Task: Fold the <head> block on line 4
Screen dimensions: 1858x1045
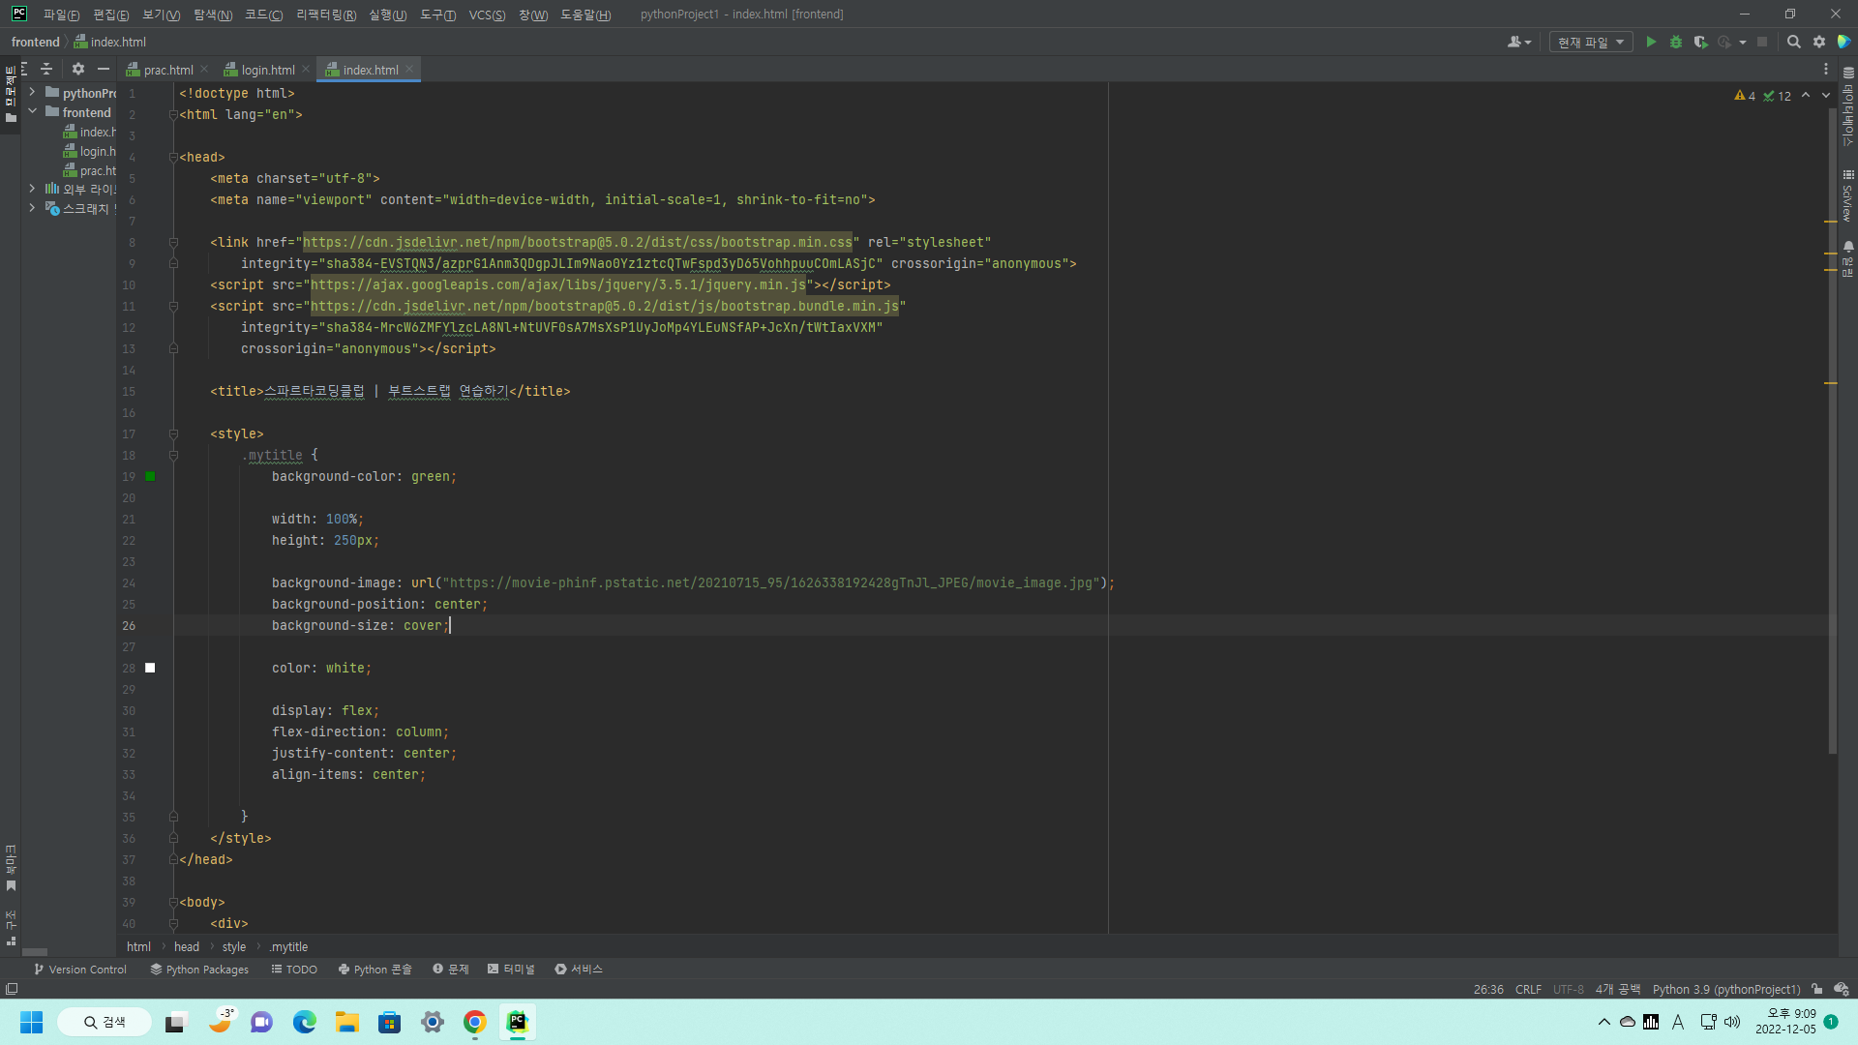Action: pos(173,157)
